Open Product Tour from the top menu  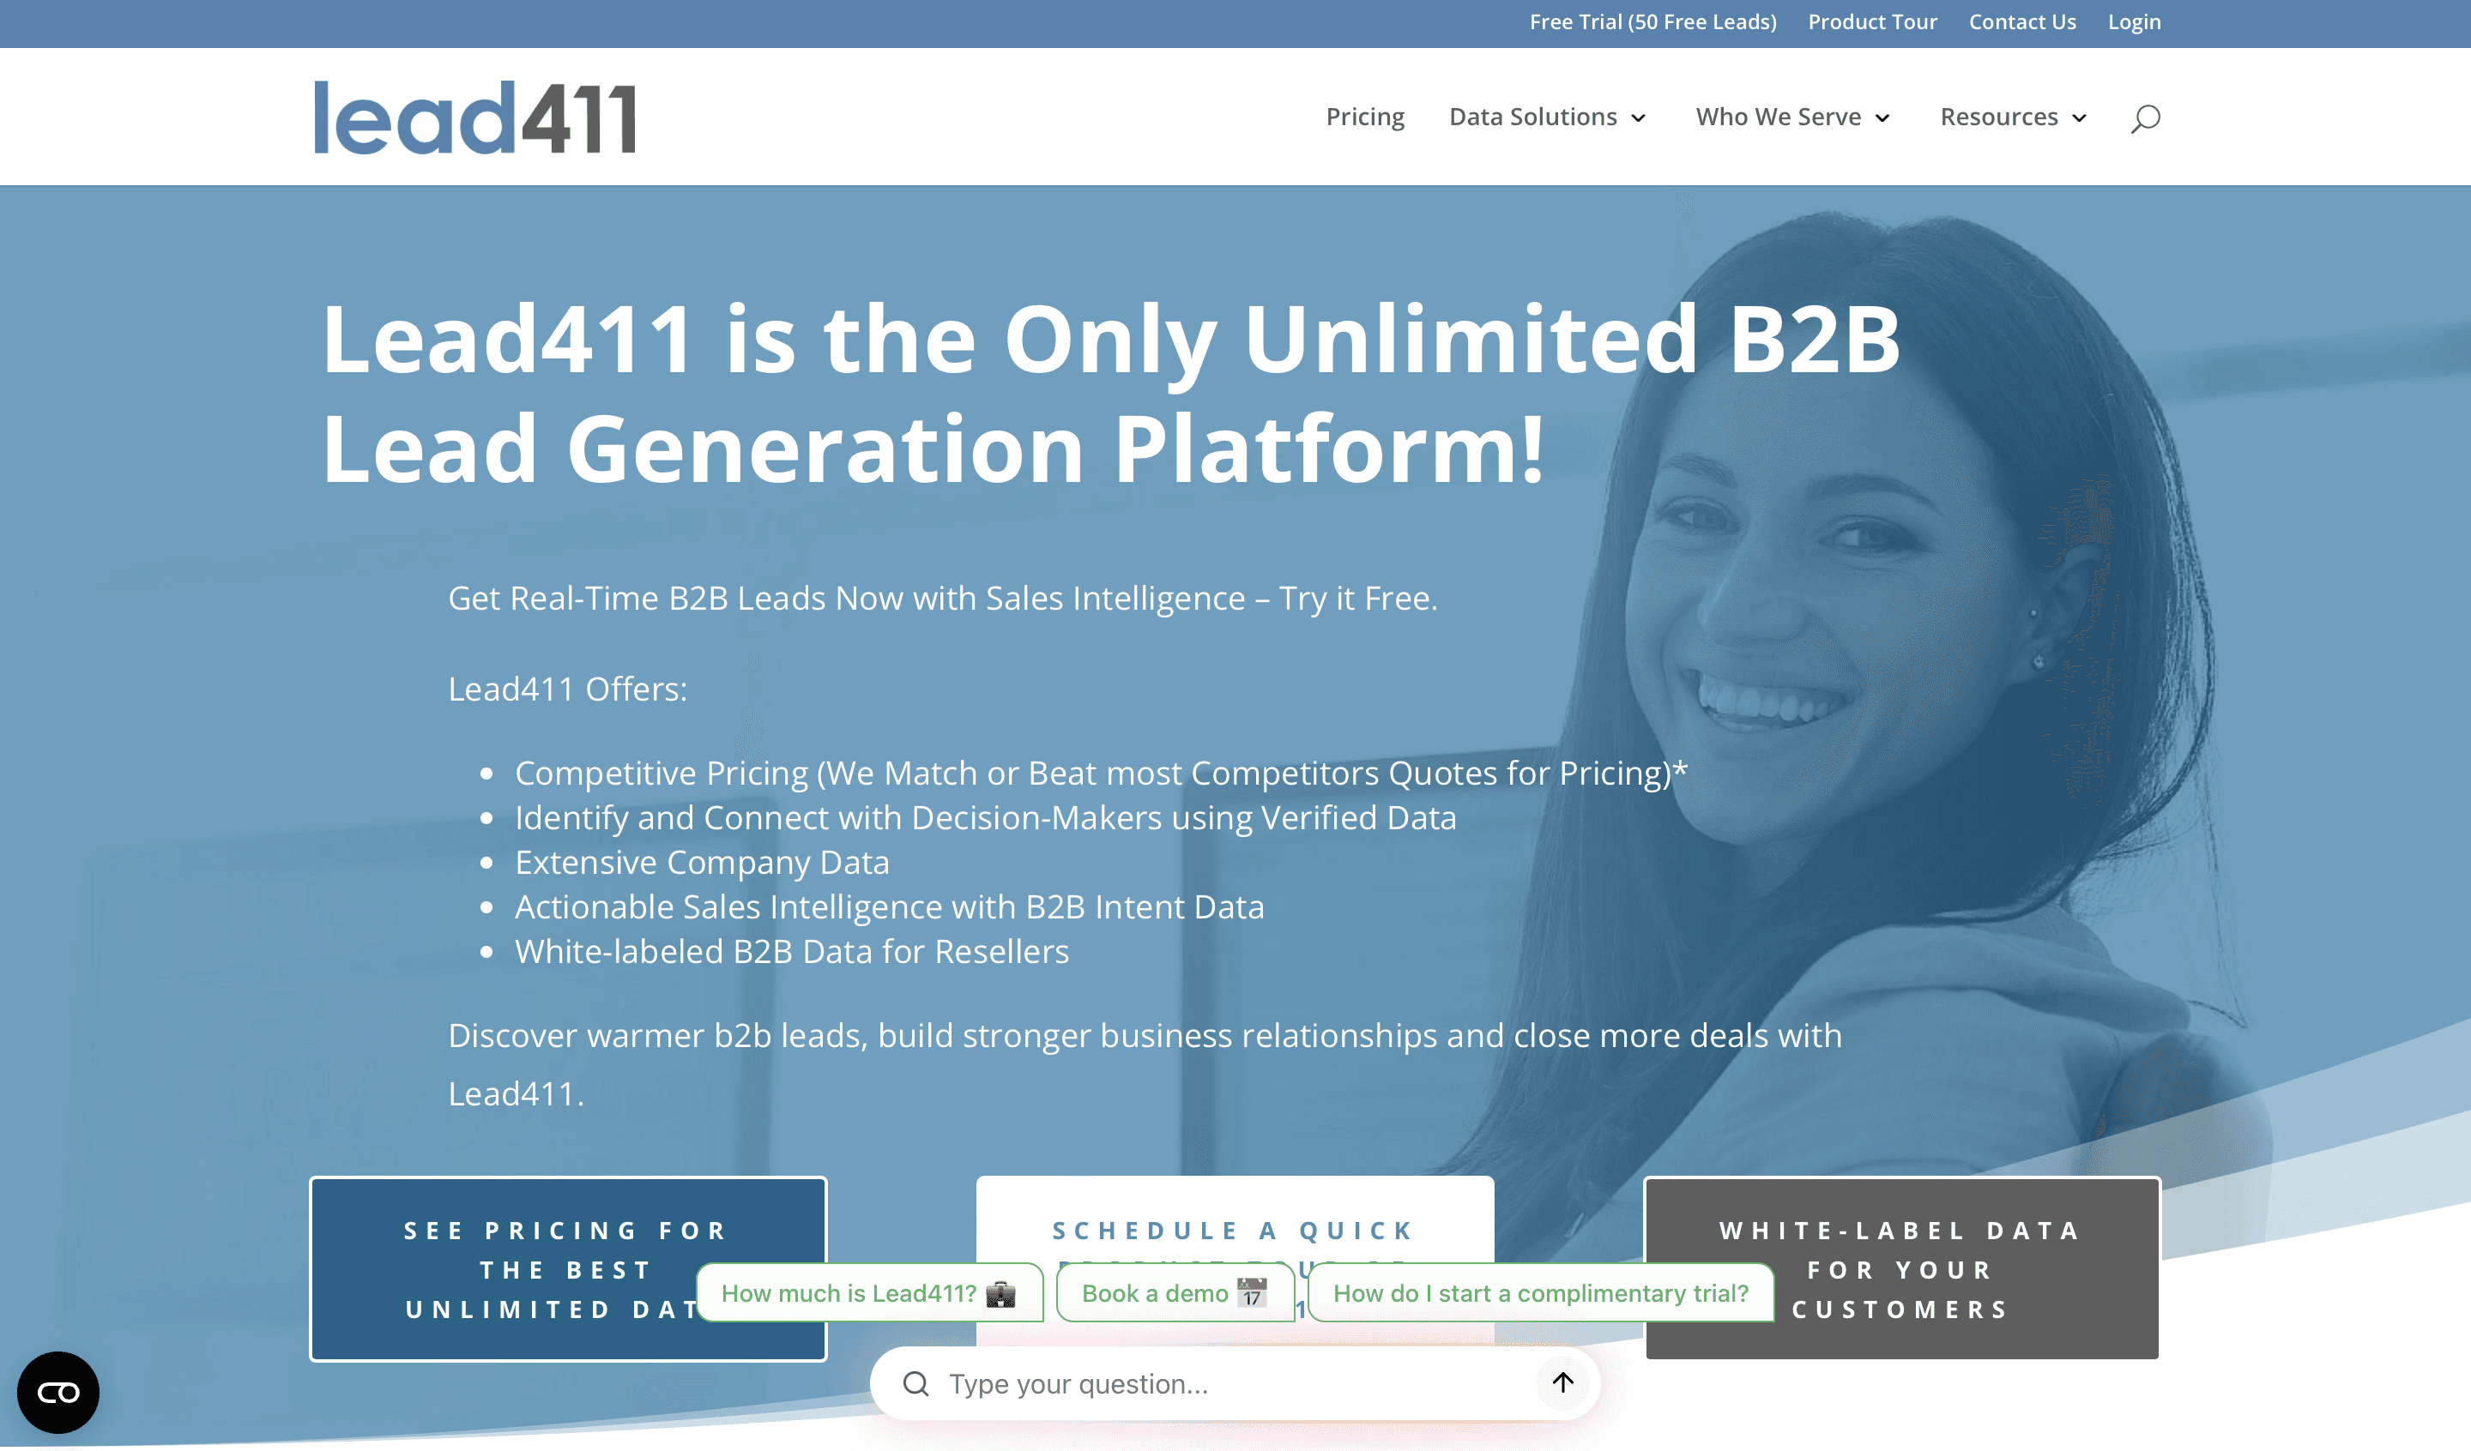point(1872,21)
